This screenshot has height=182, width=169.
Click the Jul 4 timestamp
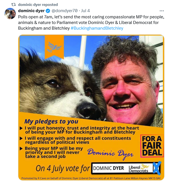85,11
